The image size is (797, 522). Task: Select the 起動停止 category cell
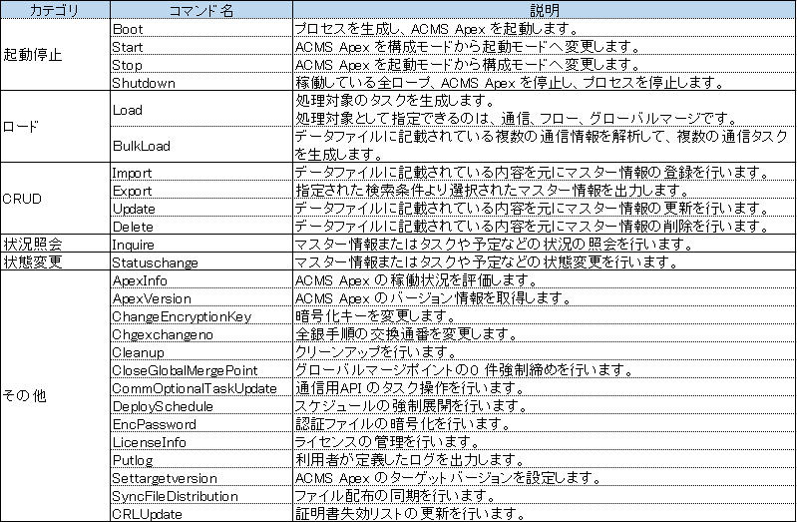(55, 55)
